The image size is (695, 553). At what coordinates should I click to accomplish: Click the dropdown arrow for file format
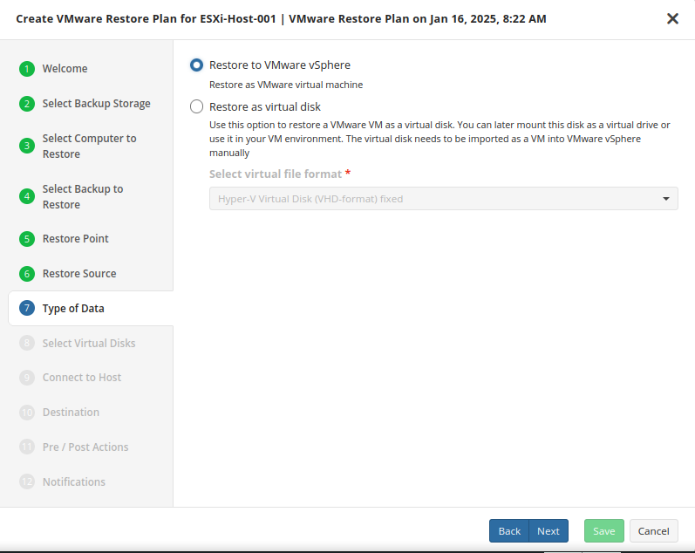[x=666, y=199]
